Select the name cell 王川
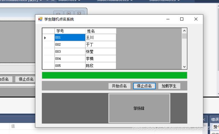Viewport: 219px width, 134px height. click(100, 37)
